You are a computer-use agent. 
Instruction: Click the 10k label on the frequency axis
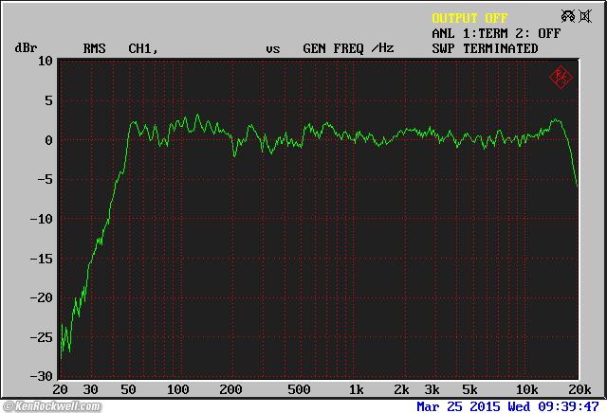pyautogui.click(x=526, y=389)
